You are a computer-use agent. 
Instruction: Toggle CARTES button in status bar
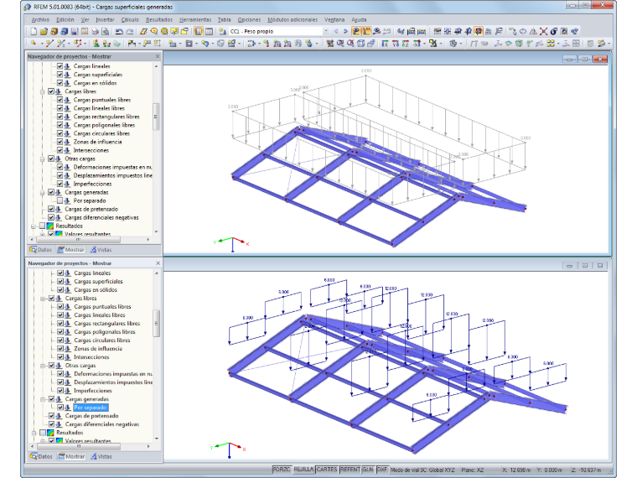[327, 470]
